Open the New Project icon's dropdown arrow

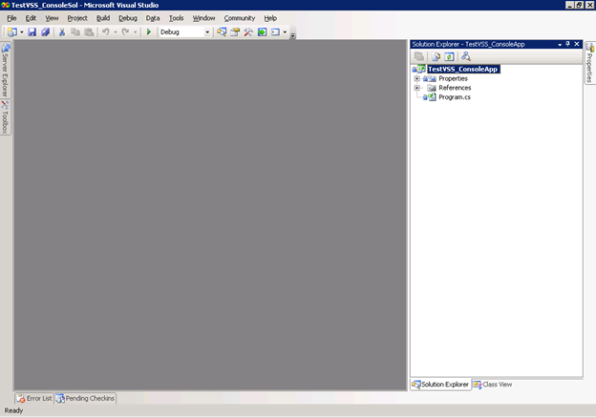[22, 32]
